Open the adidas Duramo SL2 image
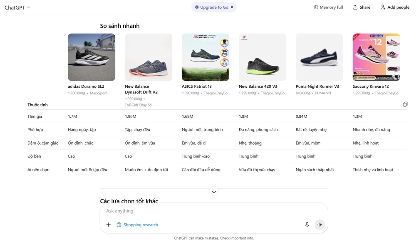 (x=92, y=57)
